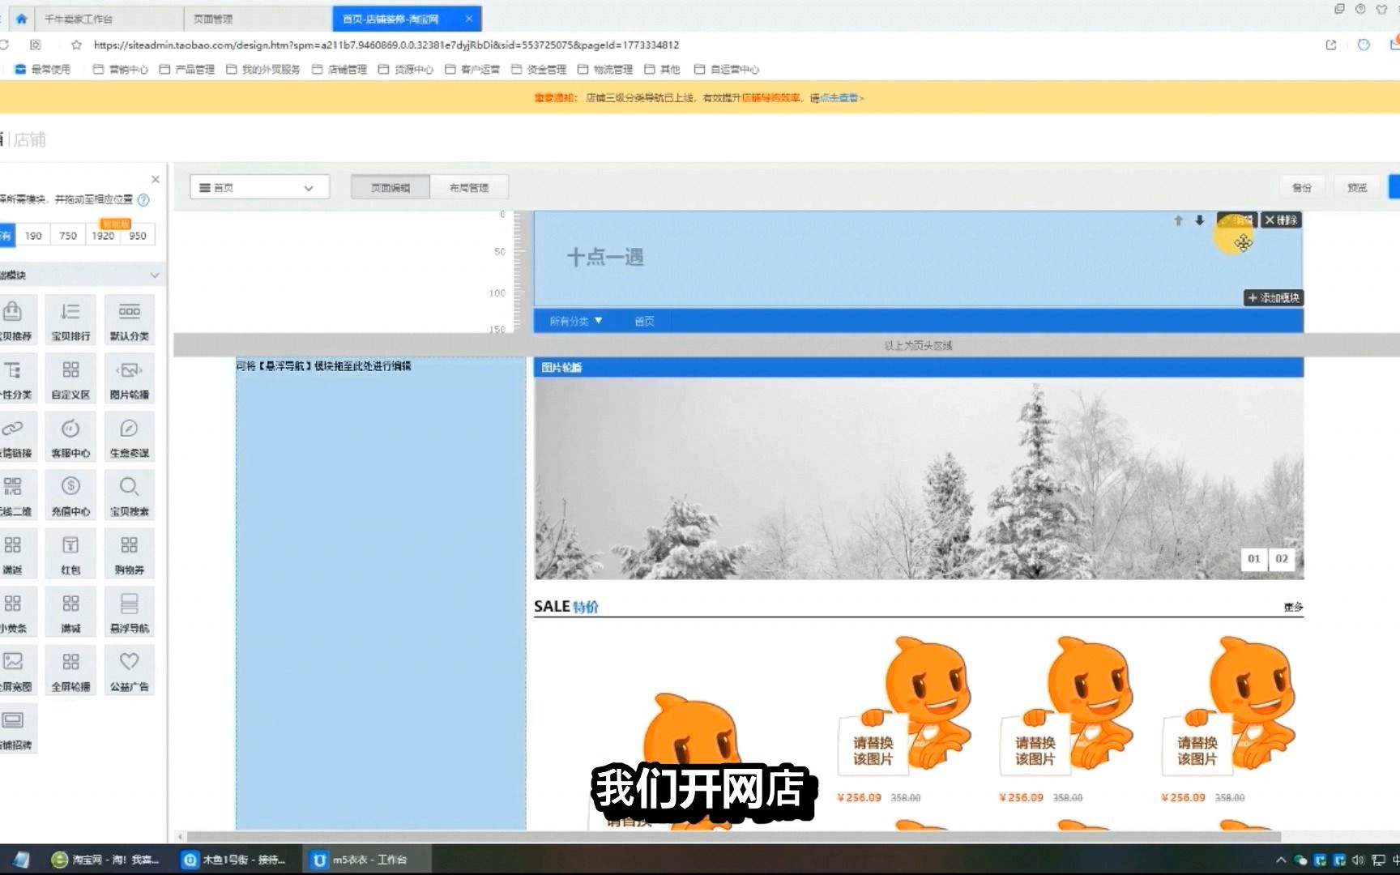Expand the 所有分类 navigation dropdown

click(x=576, y=322)
